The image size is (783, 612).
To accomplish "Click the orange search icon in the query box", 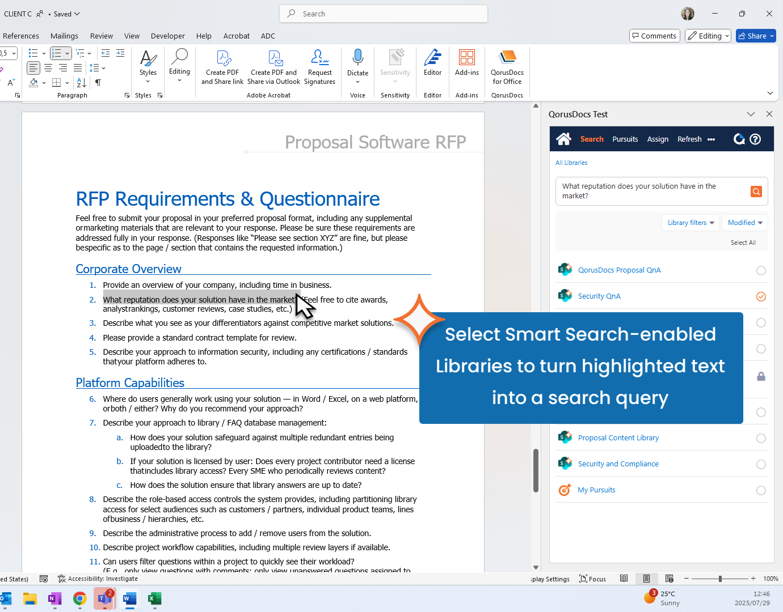I will [756, 192].
